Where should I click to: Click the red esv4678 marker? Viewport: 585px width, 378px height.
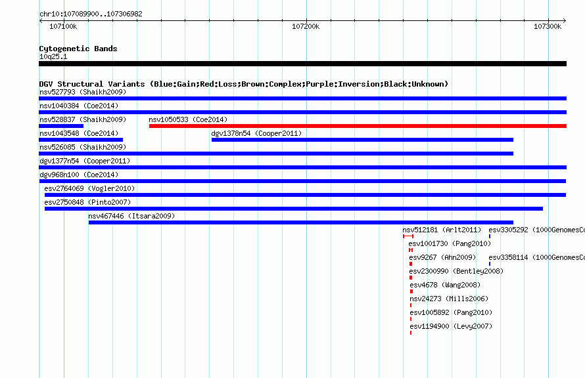pos(411,291)
